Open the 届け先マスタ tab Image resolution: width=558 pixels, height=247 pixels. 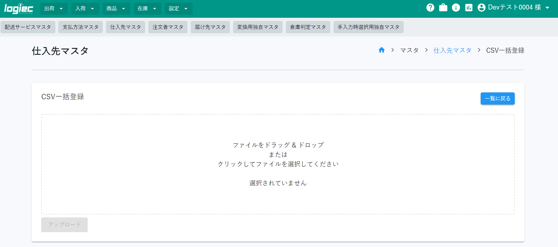(x=210, y=27)
